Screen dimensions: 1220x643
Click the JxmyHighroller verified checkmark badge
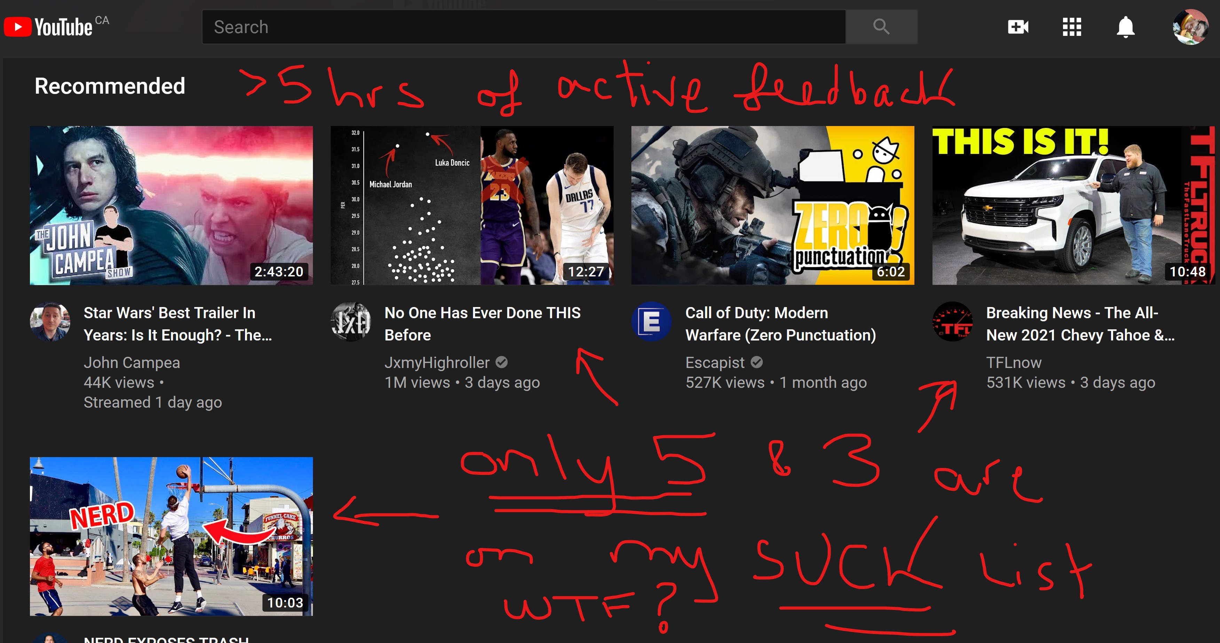tap(502, 362)
